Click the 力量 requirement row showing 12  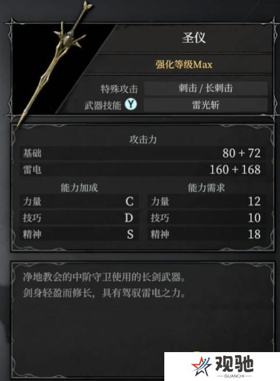click(x=207, y=201)
